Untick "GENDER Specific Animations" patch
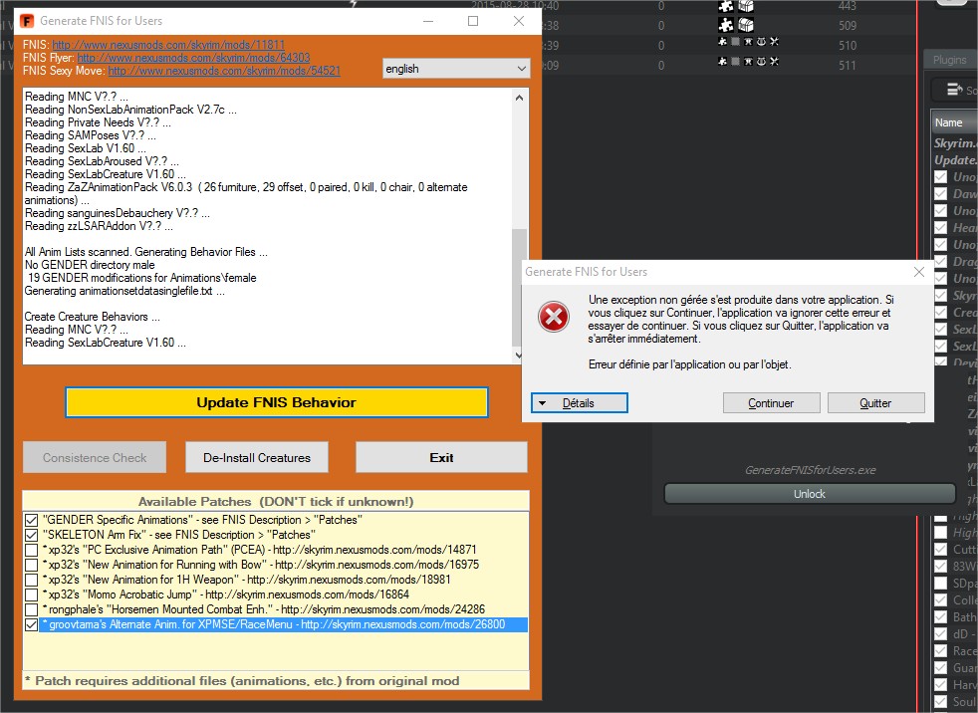 [x=33, y=520]
